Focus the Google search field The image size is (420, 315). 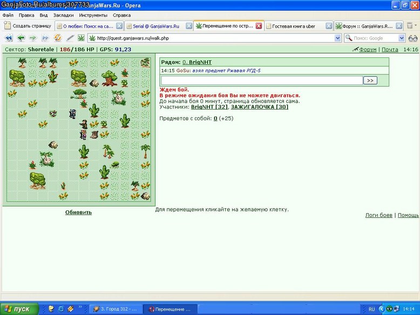pyautogui.click(x=375, y=38)
